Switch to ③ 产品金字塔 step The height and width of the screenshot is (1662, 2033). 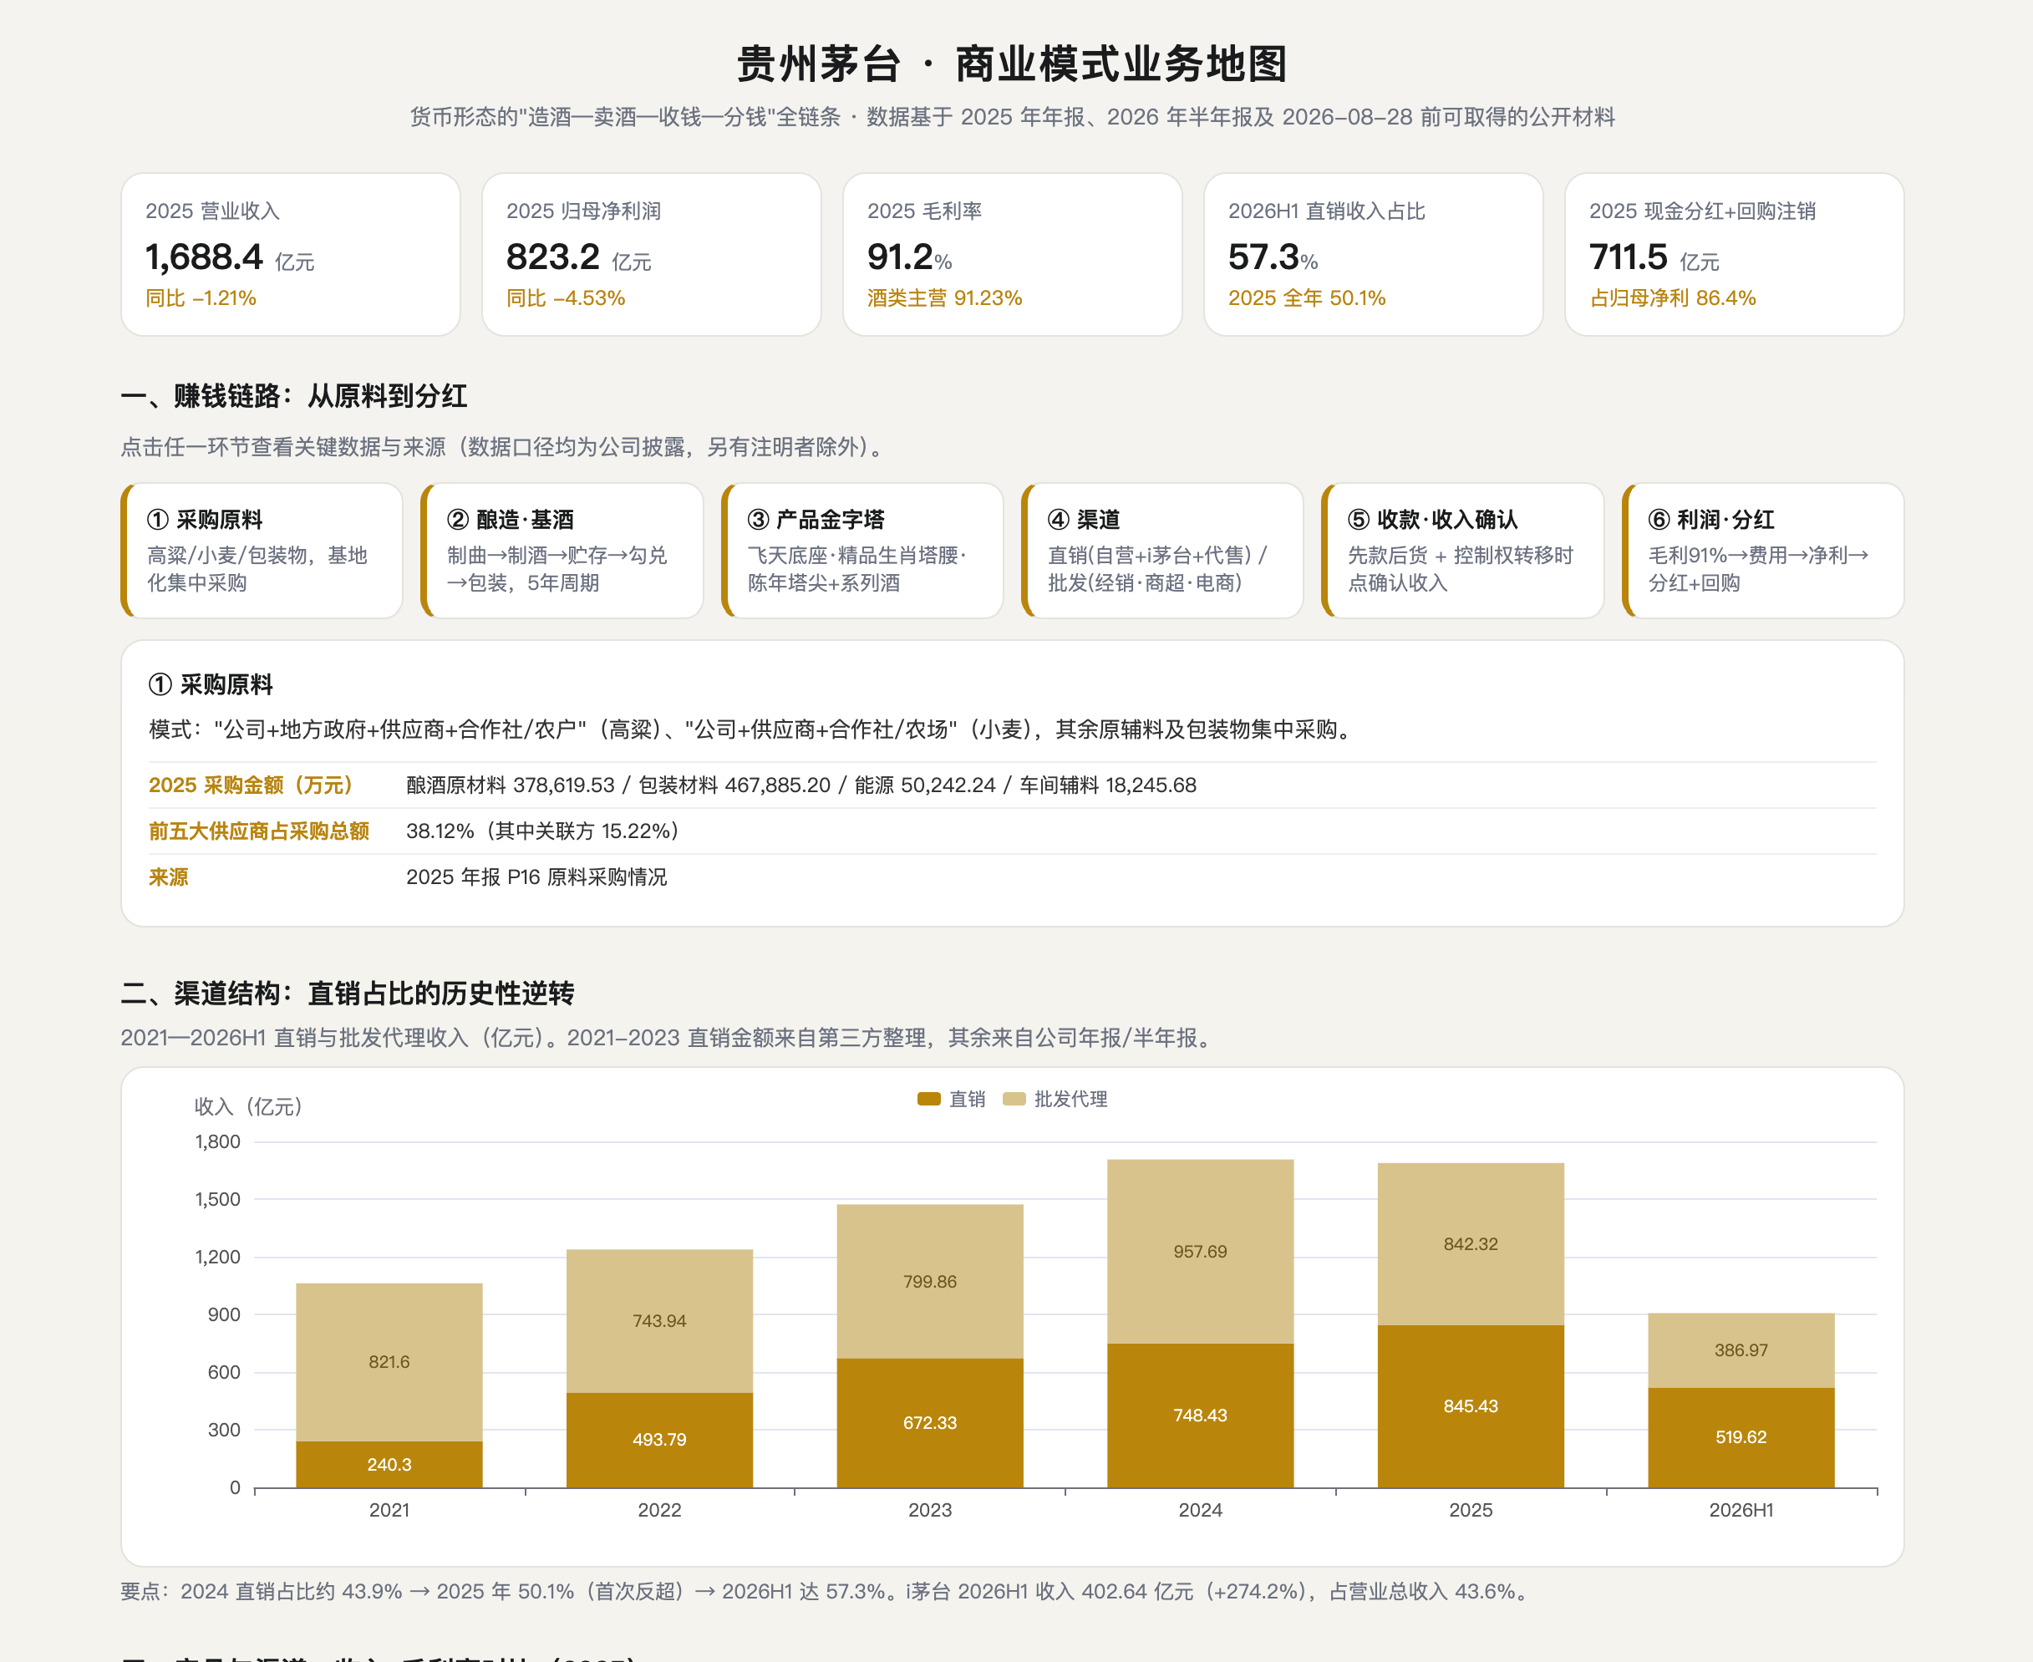click(862, 551)
